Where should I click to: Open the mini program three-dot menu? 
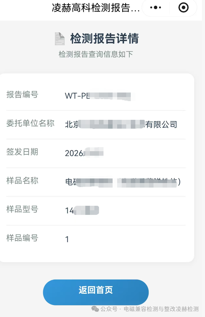pos(156,8)
